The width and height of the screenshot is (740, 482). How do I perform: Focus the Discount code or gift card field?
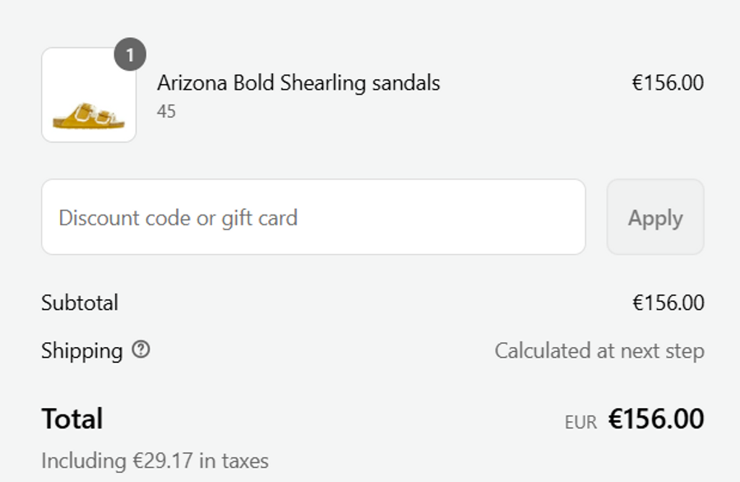[x=313, y=217]
